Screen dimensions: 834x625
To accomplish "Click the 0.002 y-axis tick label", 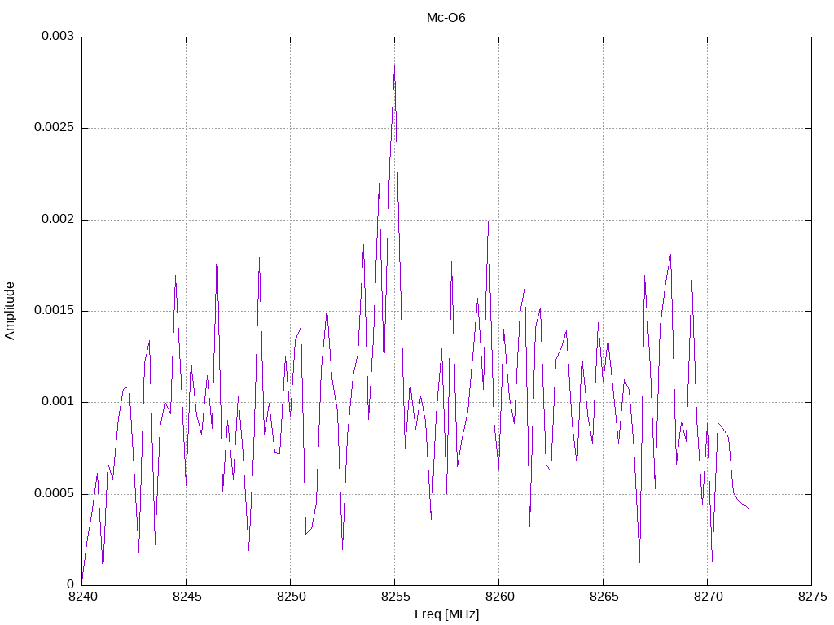I will (x=58, y=219).
